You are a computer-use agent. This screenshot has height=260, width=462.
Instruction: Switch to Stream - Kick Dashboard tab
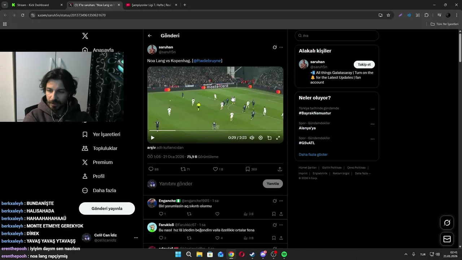(x=36, y=5)
